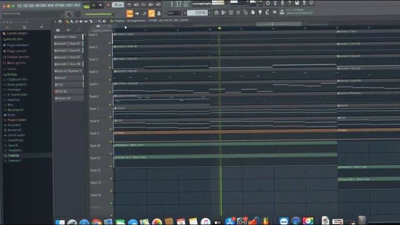Mute Track 3 using its green dot
This screenshot has width=400, height=225.
[x=110, y=67]
